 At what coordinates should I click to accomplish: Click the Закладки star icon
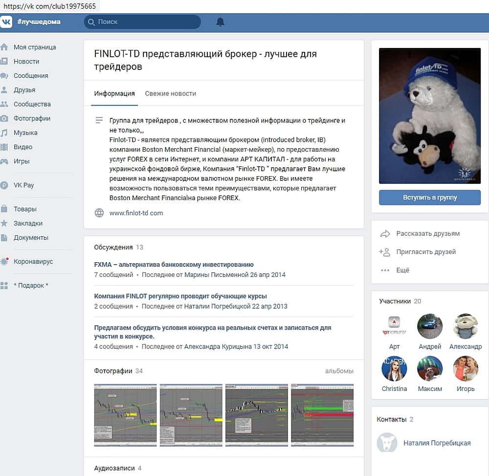(4, 223)
